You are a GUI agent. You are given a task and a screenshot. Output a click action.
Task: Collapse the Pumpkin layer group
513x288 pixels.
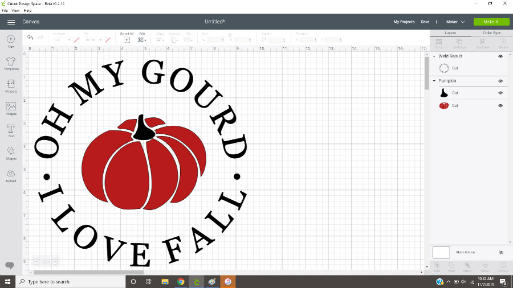[434, 81]
